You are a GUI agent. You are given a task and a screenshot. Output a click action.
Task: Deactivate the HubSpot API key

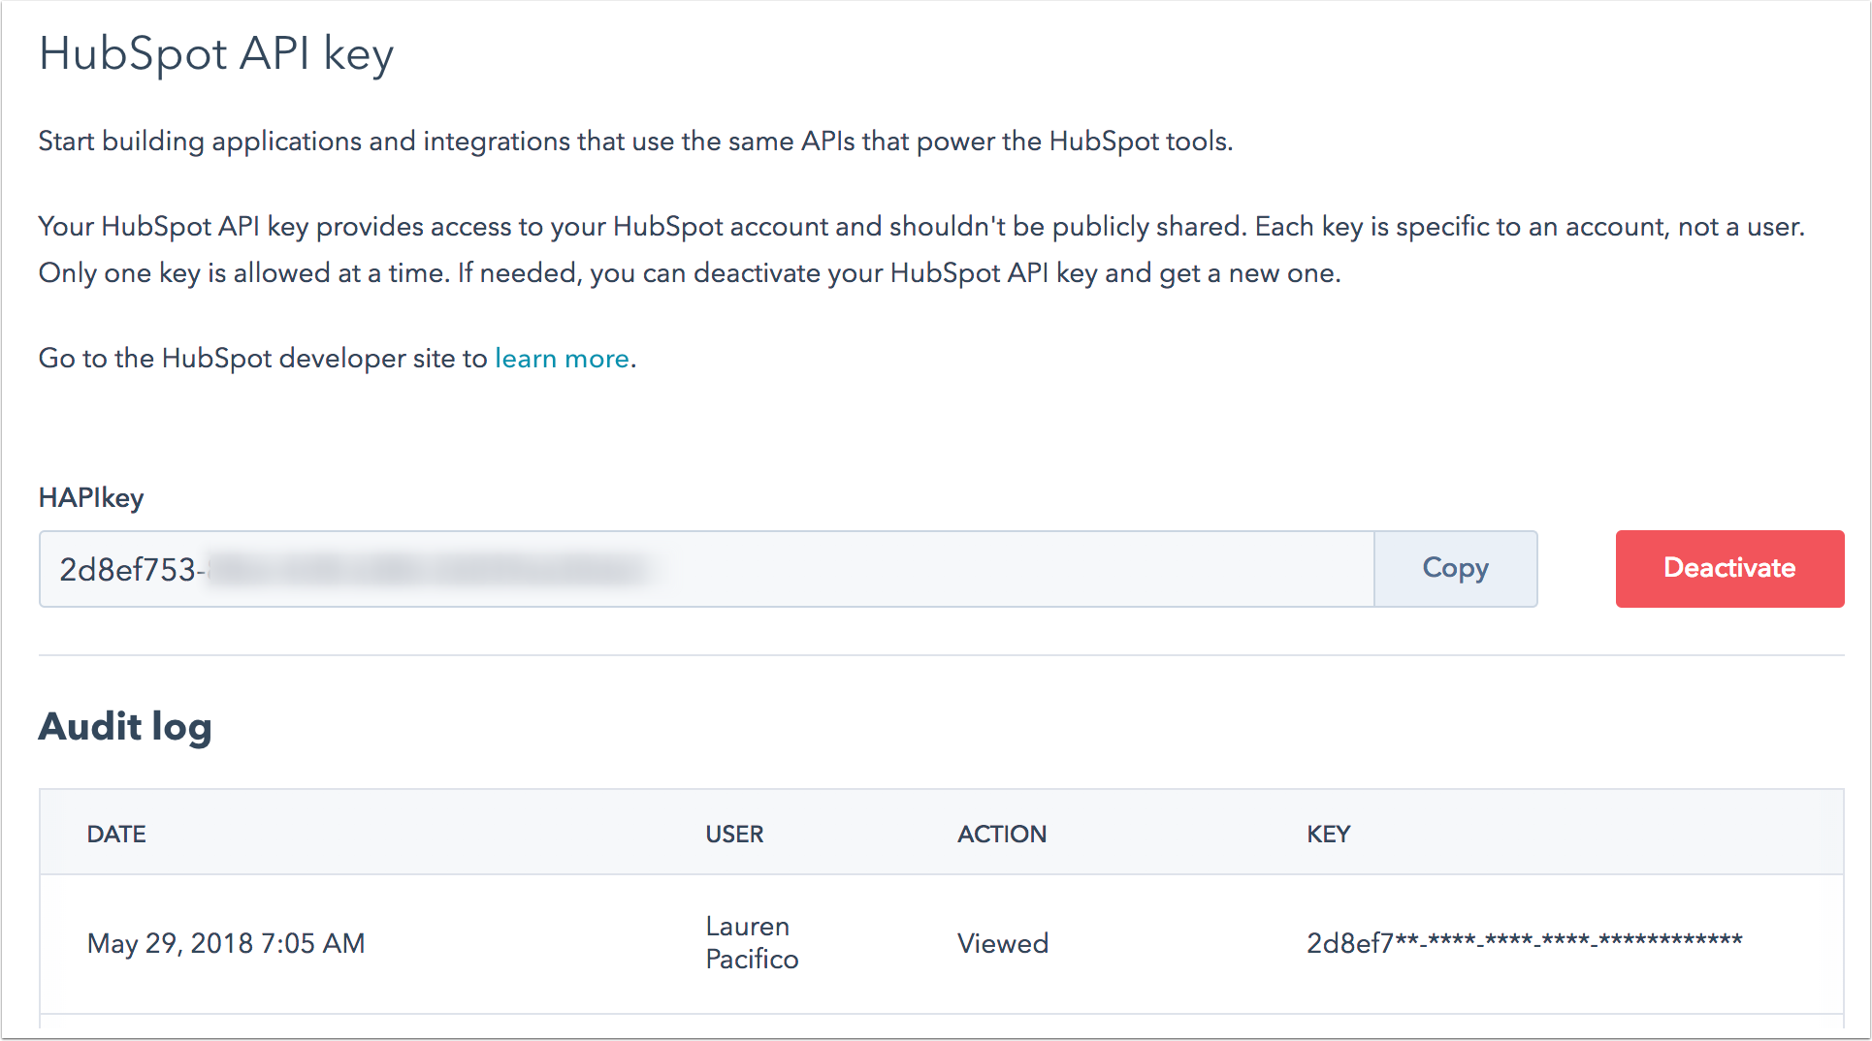click(1729, 568)
